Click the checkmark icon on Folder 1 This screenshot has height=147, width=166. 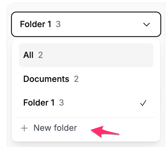[x=143, y=103]
